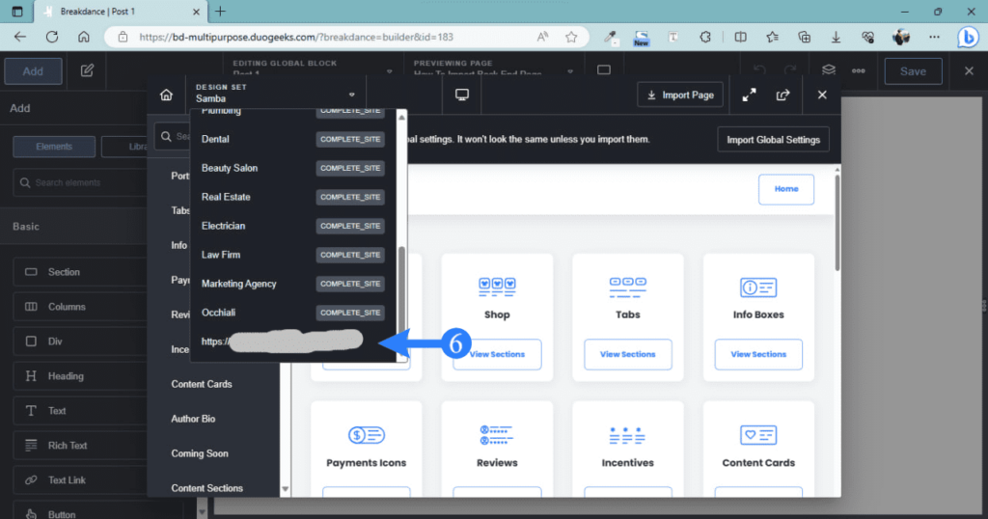Open the Bing Copilot sidebar icon
This screenshot has height=519, width=988.
point(968,38)
